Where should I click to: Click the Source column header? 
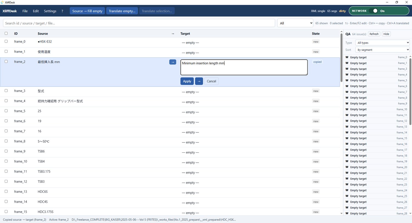click(43, 34)
